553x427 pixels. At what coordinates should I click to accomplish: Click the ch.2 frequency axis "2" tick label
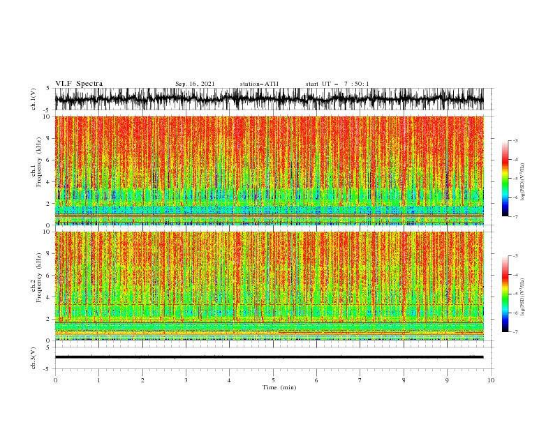(x=48, y=319)
